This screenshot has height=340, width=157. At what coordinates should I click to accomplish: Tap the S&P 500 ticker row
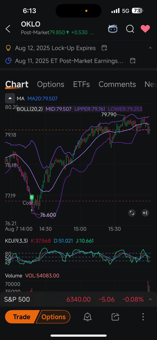pyautogui.click(x=78, y=300)
